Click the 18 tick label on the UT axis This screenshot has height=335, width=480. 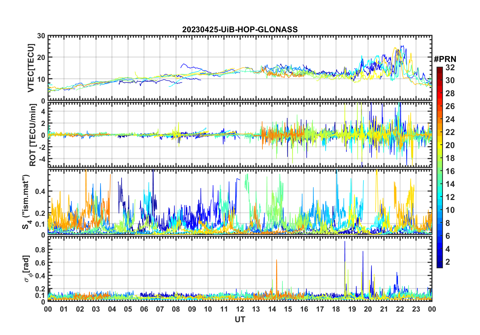coord(336,309)
